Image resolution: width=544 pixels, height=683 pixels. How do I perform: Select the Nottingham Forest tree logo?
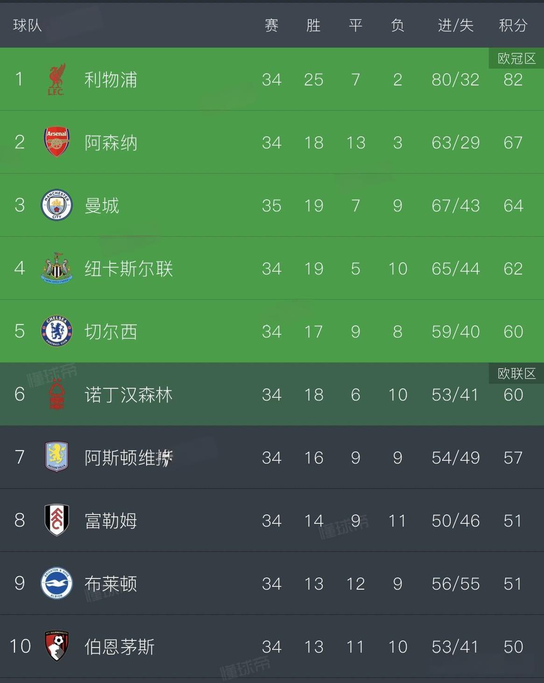57,394
